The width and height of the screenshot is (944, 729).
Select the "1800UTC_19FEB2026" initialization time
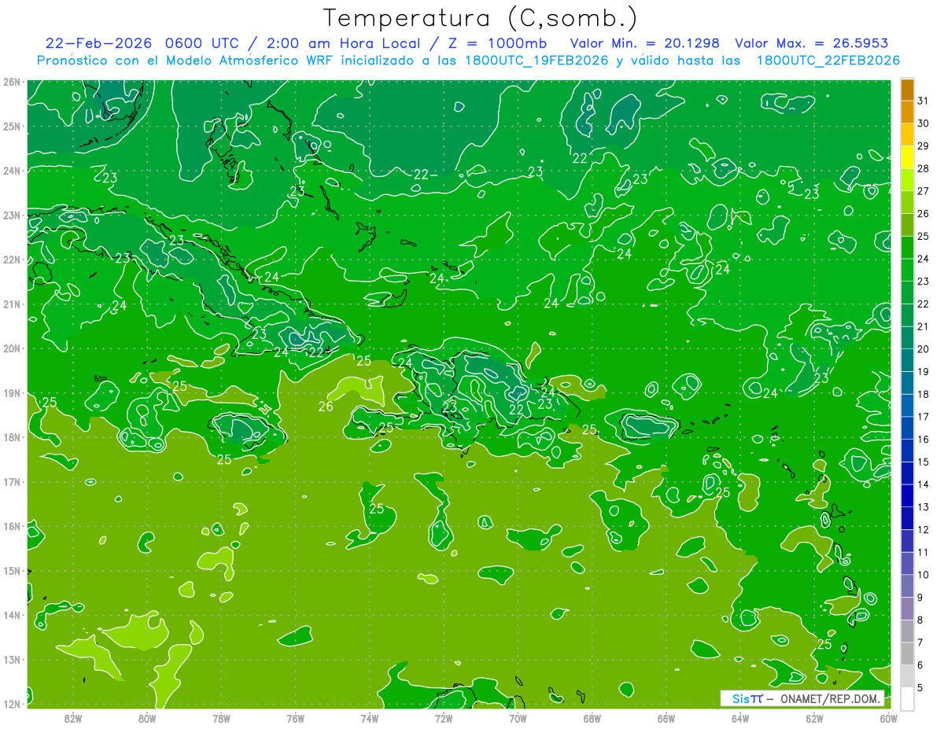[x=537, y=61]
